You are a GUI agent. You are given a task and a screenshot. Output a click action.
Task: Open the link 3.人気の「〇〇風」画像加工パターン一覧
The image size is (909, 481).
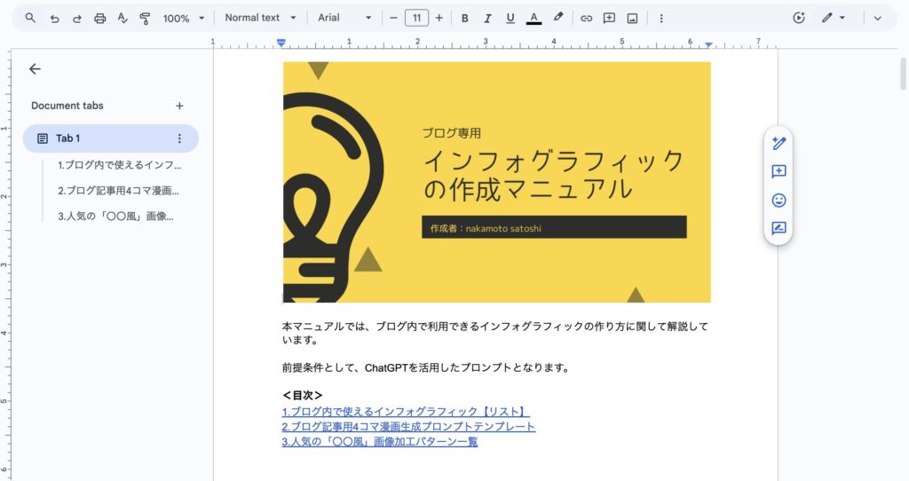coord(380,441)
